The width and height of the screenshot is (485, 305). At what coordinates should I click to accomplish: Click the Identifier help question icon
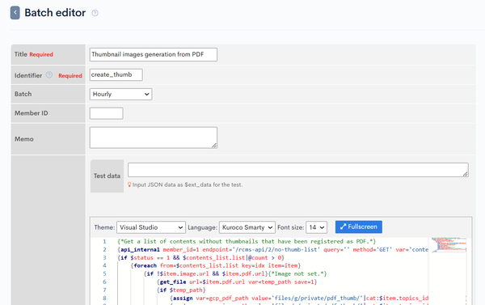[49, 75]
